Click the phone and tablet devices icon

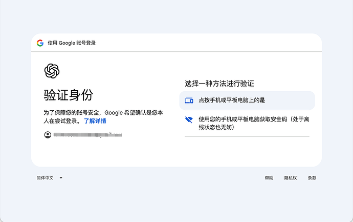pos(189,100)
